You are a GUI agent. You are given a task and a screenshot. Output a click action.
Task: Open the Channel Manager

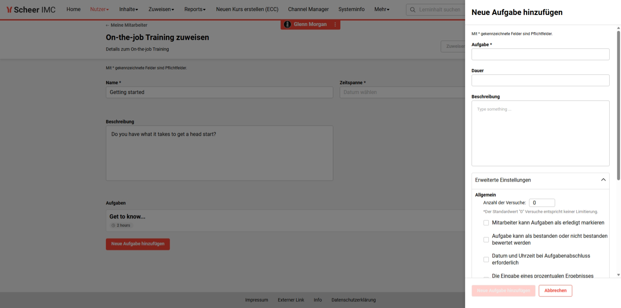(x=308, y=9)
